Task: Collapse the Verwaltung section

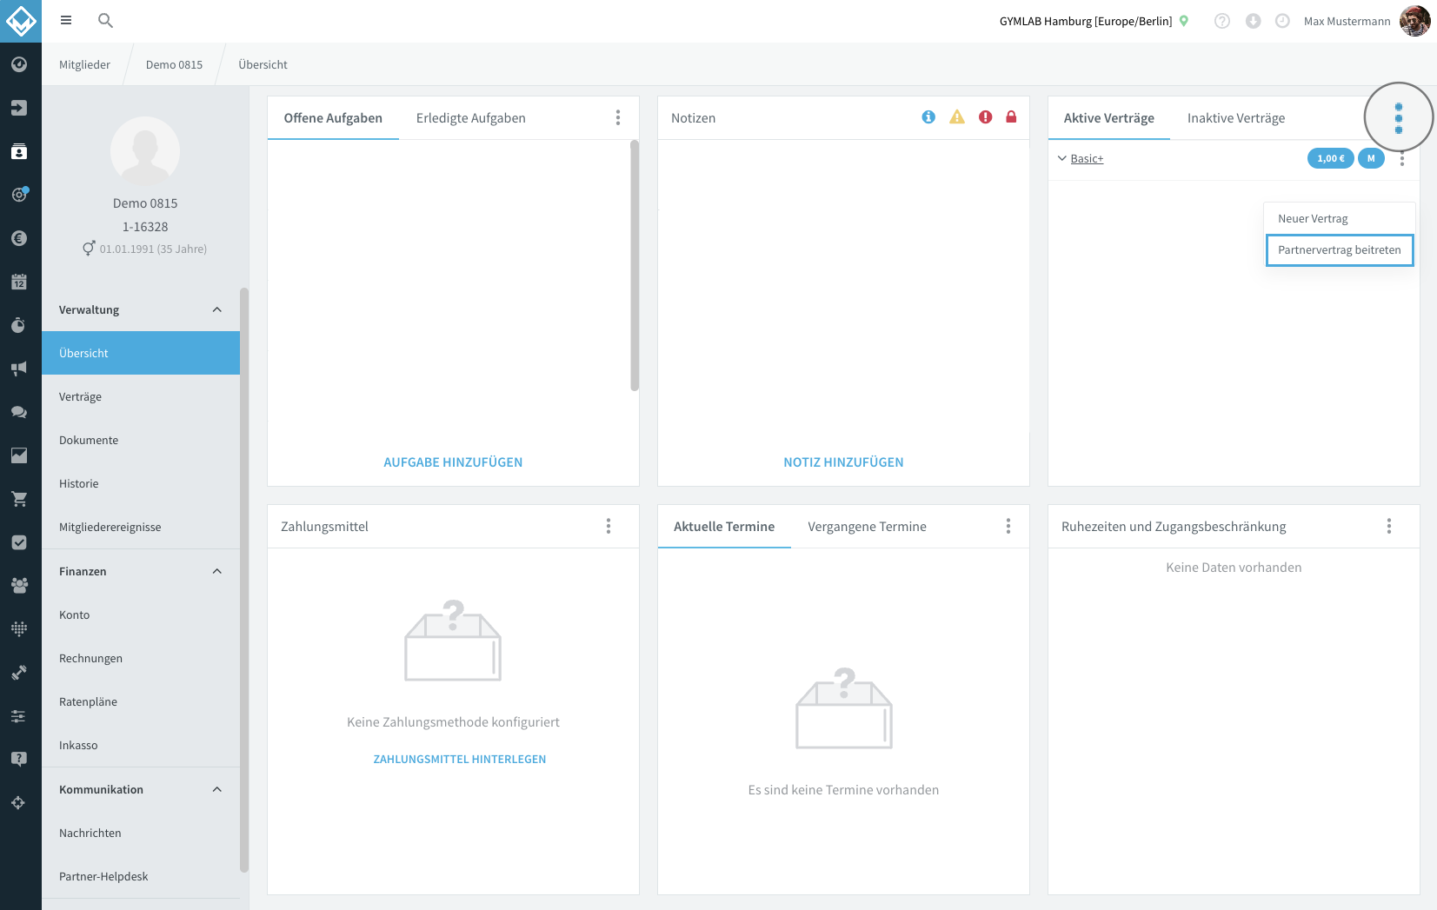Action: (x=217, y=309)
